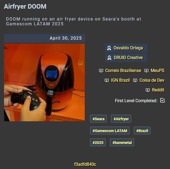
Task: Open author DRUID Creative's page
Action: (126, 58)
